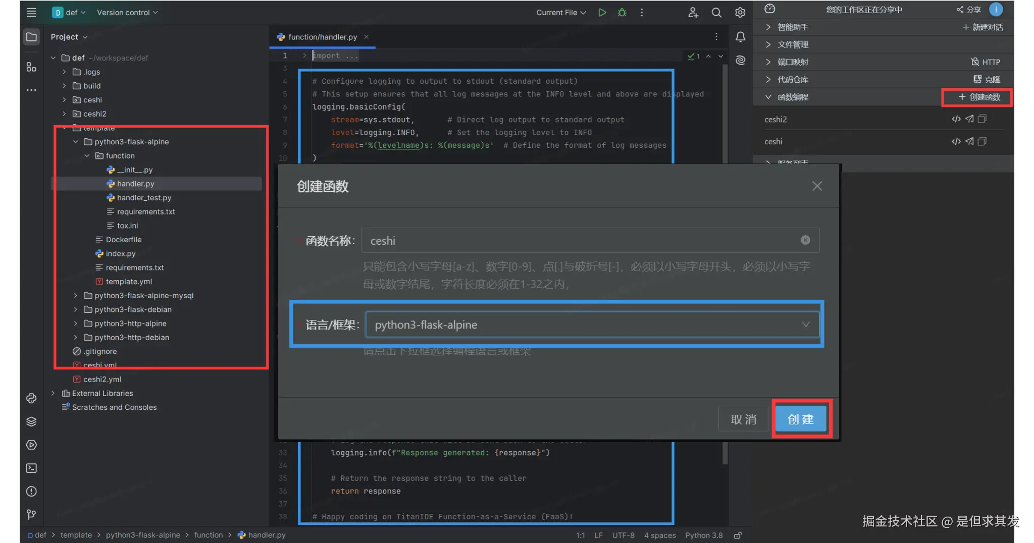Select template.yml in the project tree
1034x543 pixels.
click(x=129, y=282)
